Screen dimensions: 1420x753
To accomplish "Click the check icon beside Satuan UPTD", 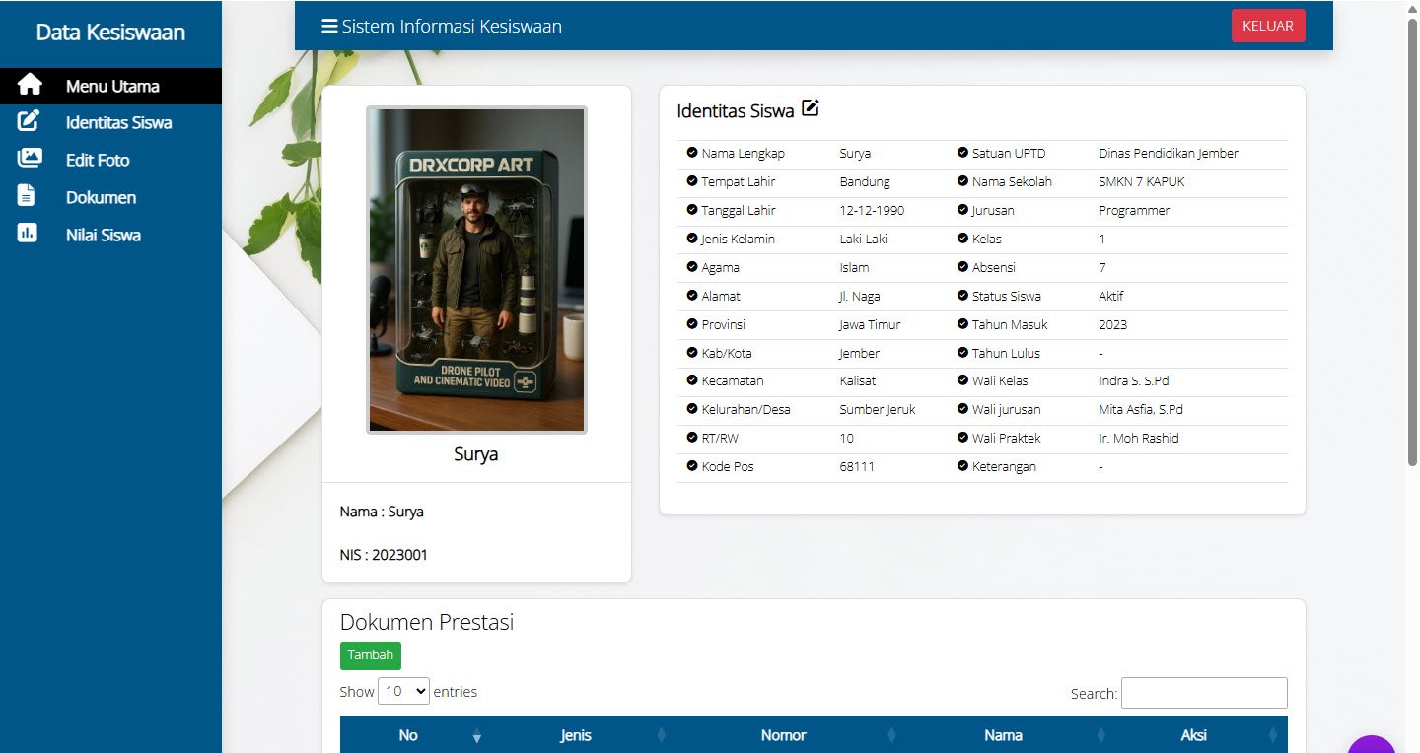I will tap(963, 153).
